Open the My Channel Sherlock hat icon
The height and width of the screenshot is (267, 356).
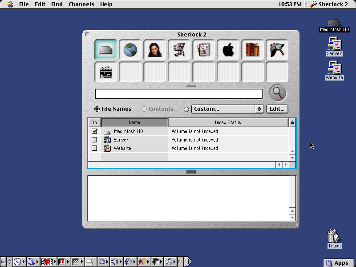point(277,49)
